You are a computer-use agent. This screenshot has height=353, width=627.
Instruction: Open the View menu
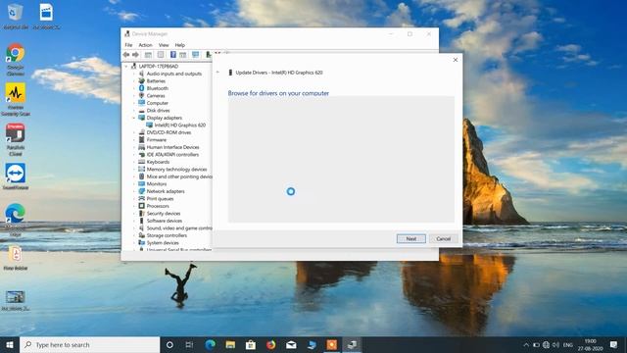click(x=164, y=45)
